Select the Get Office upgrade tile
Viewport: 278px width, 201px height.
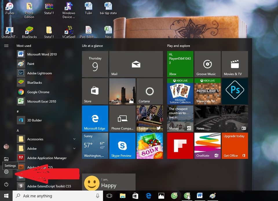(x=235, y=146)
